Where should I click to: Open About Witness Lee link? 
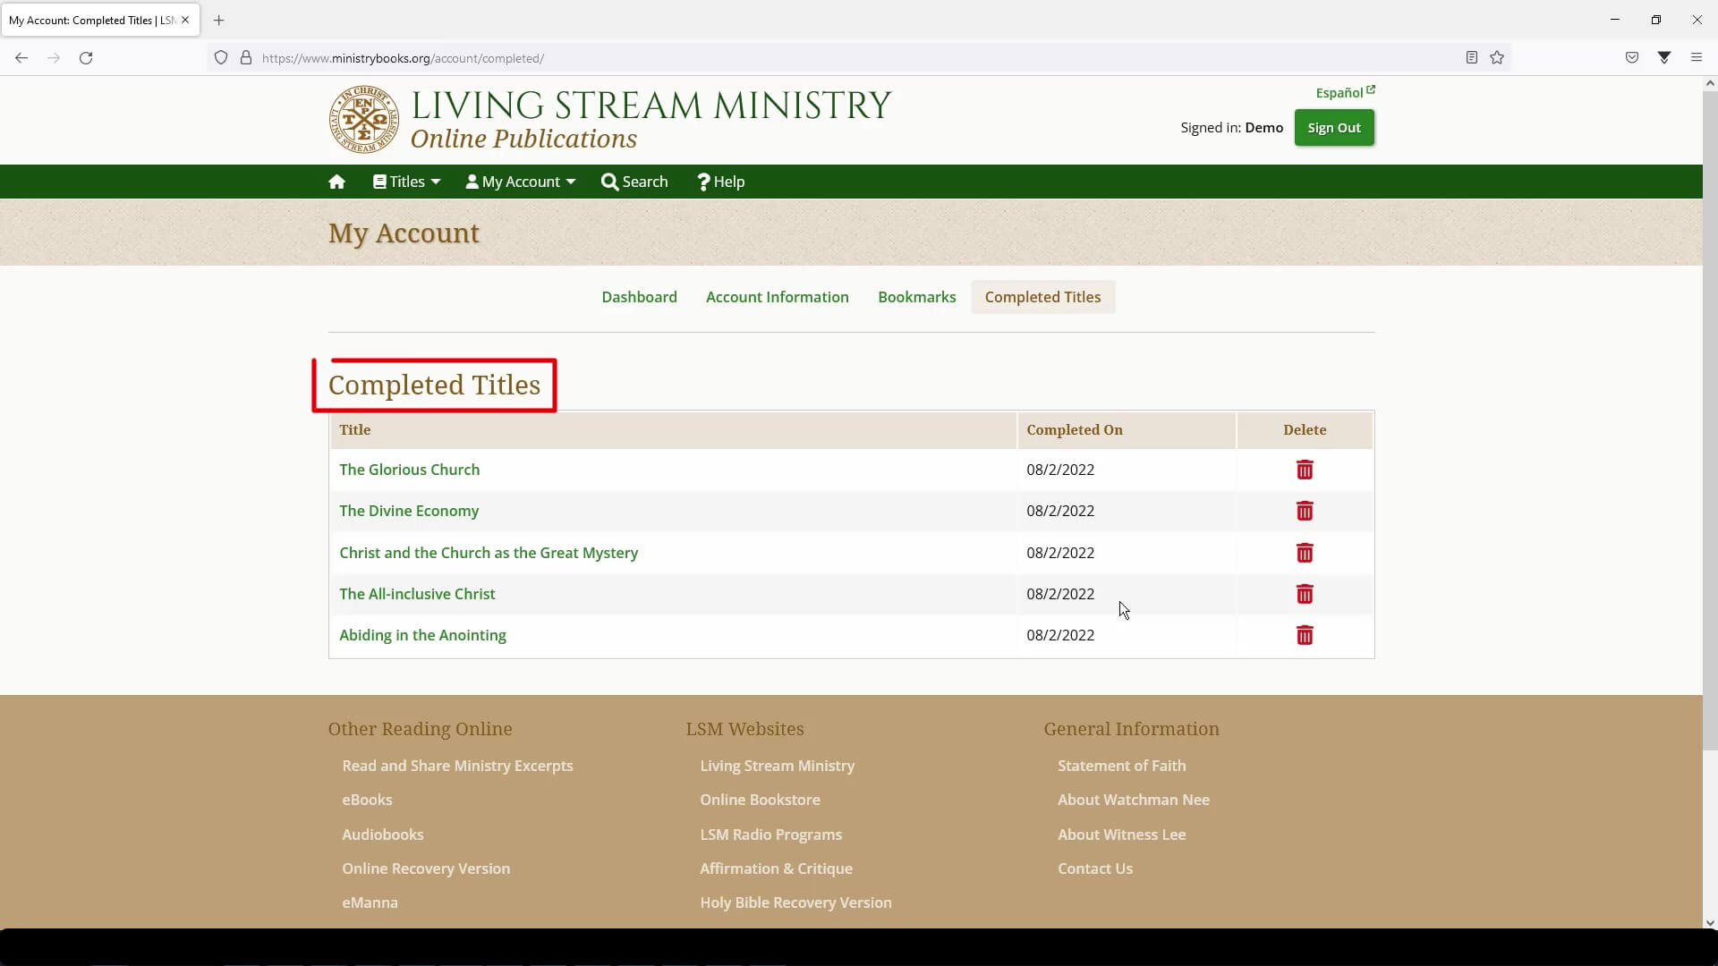[x=1121, y=835]
